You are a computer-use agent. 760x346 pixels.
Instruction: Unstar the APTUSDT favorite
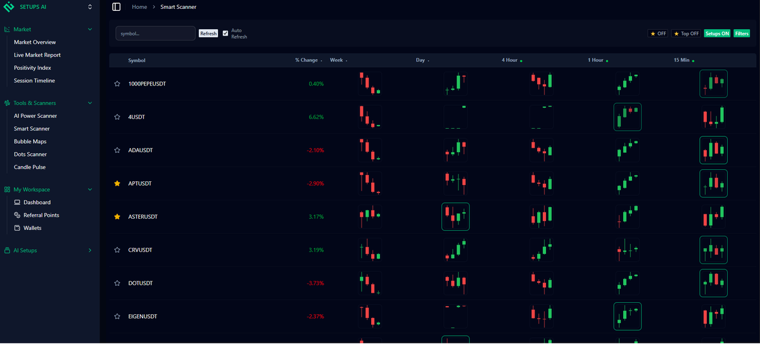(117, 183)
